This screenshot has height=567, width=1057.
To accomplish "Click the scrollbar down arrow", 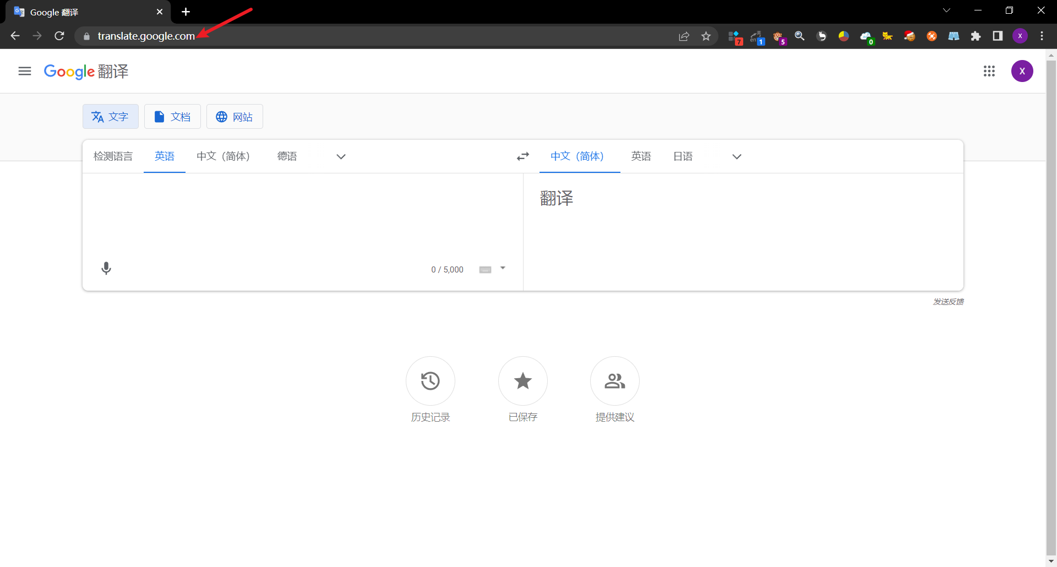I will click(x=1051, y=561).
